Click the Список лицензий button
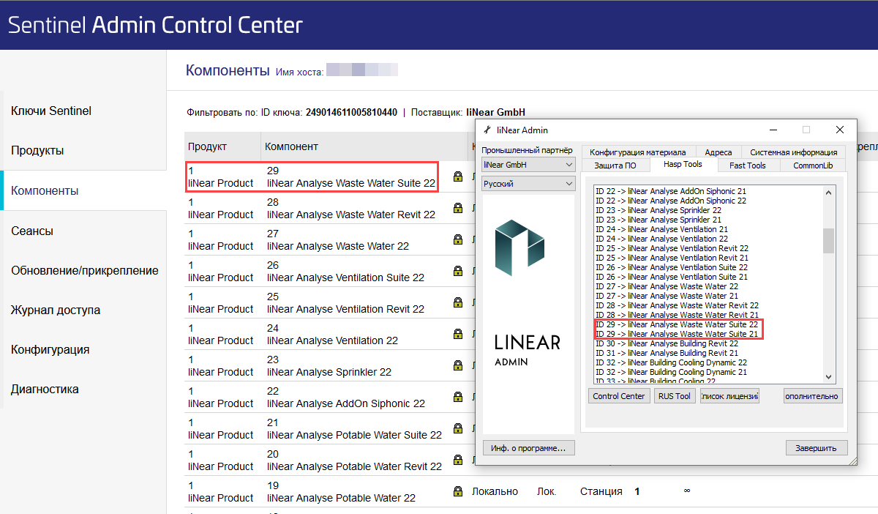Viewport: 878px width, 514px height. (729, 396)
